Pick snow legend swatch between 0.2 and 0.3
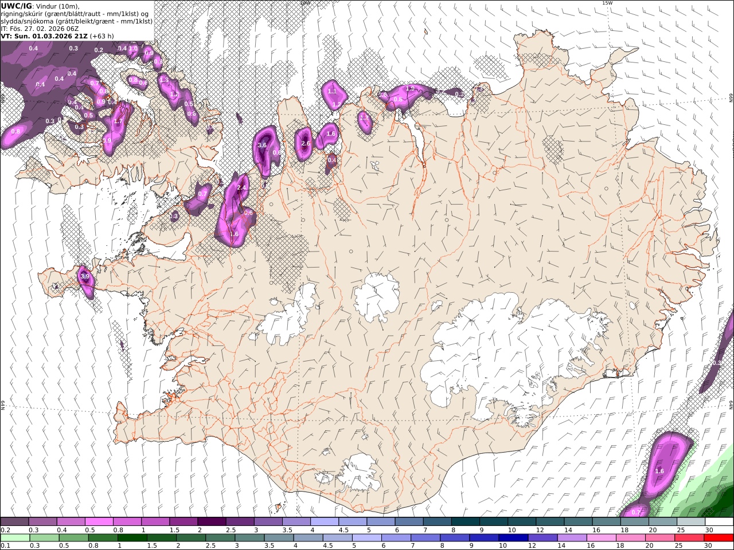This screenshot has width=734, height=550. click(x=15, y=521)
